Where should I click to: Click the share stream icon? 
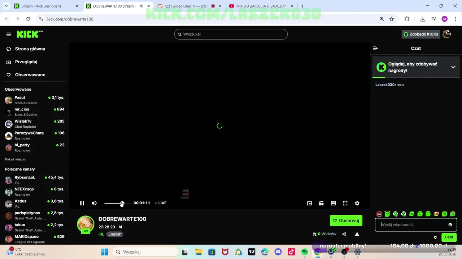344,234
